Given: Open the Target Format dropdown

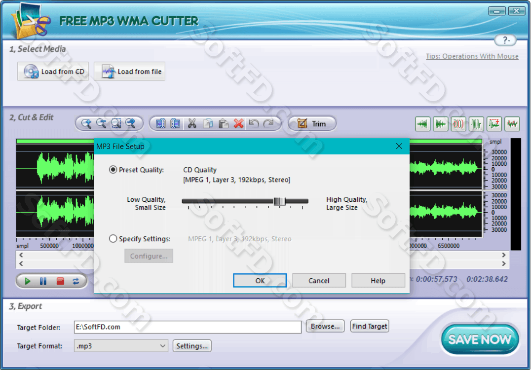Looking at the screenshot, I should point(121,346).
